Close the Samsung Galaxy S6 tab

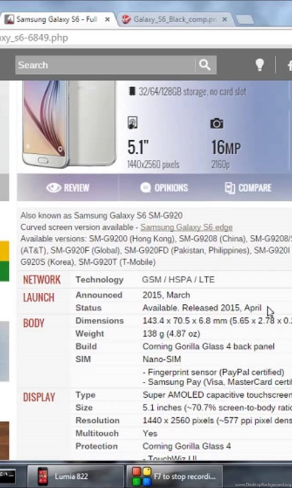click(x=107, y=20)
